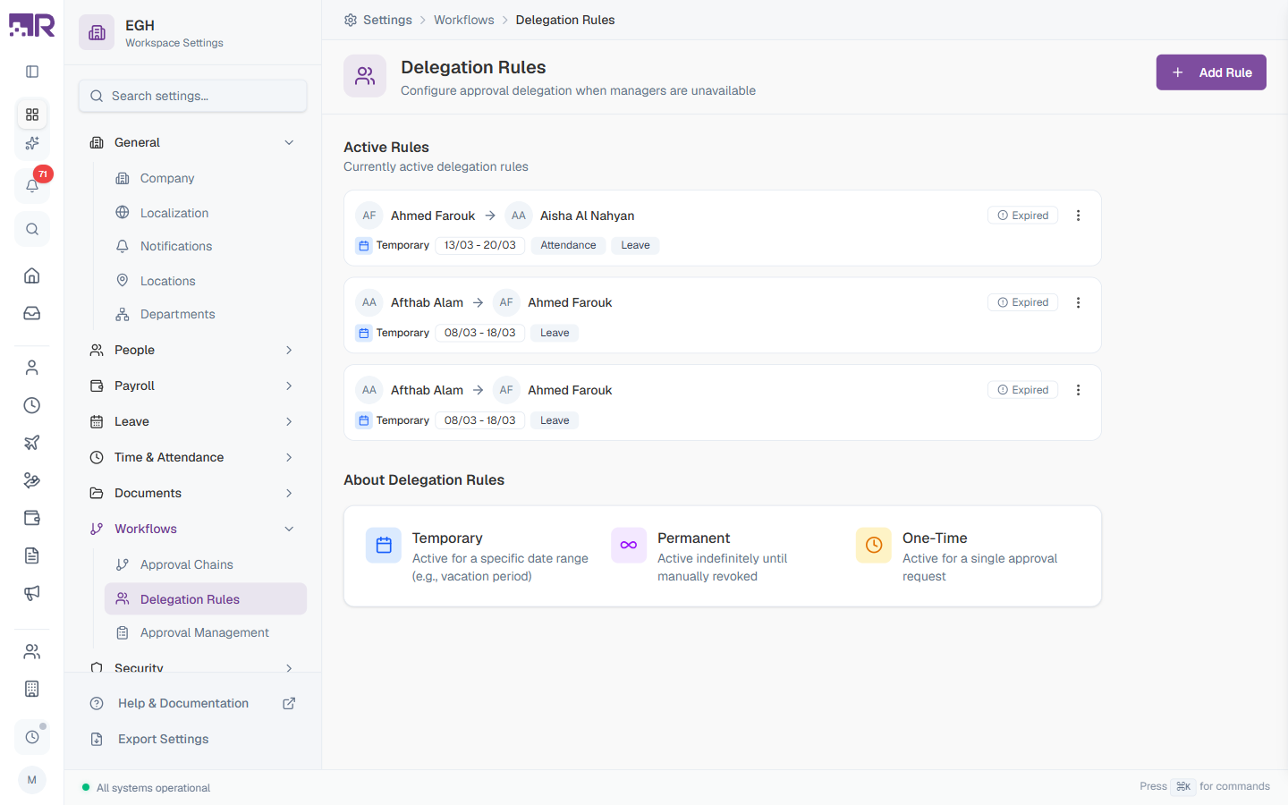Click All systems operational status
This screenshot has height=805, width=1288.
(x=146, y=788)
